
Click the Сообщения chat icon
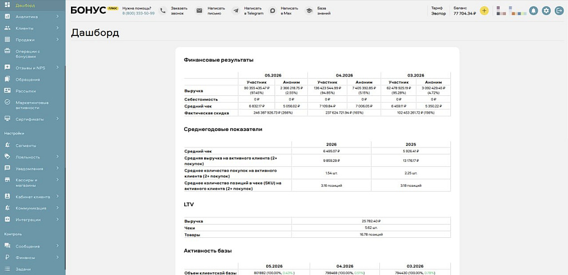pos(7,246)
